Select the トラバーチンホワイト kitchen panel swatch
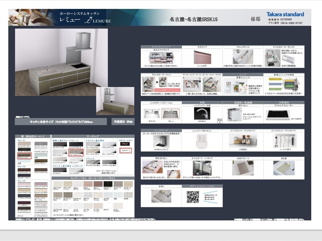 pyautogui.click(x=57, y=184)
